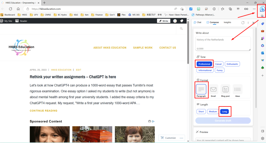266x143 pixels.
Task: Click the Continue Reading link
Action: pyautogui.click(x=43, y=111)
